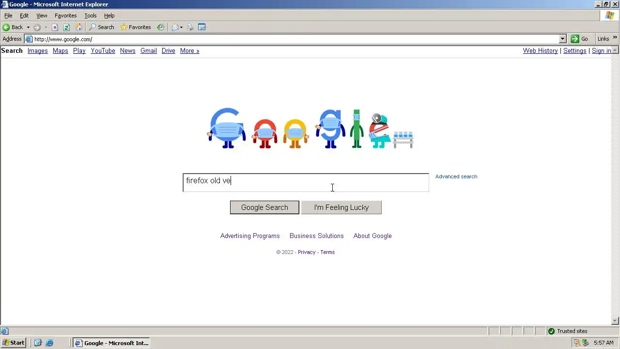Open the Images link in Google bar
Viewport: 620px width, 349px height.
37,51
